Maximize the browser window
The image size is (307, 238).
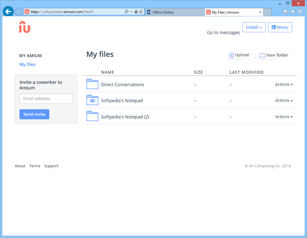coord(288,3)
